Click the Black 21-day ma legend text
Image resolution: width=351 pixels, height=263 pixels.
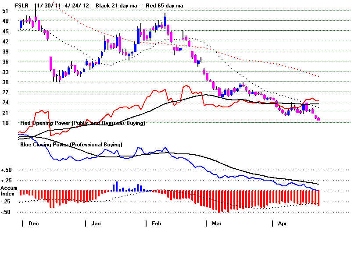pyautogui.click(x=112, y=5)
